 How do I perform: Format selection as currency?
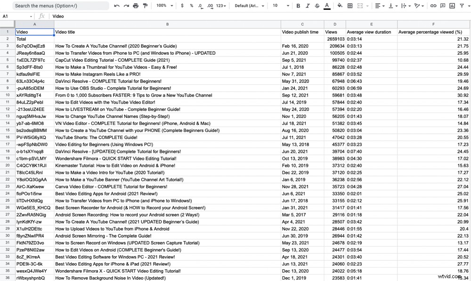[x=182, y=5]
